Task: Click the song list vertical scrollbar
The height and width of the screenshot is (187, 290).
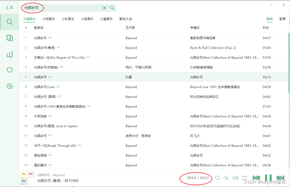Action: 289,63
